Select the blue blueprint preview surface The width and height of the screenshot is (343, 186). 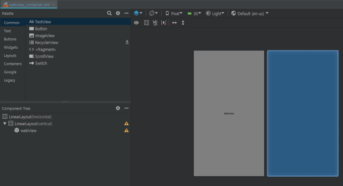click(303, 113)
